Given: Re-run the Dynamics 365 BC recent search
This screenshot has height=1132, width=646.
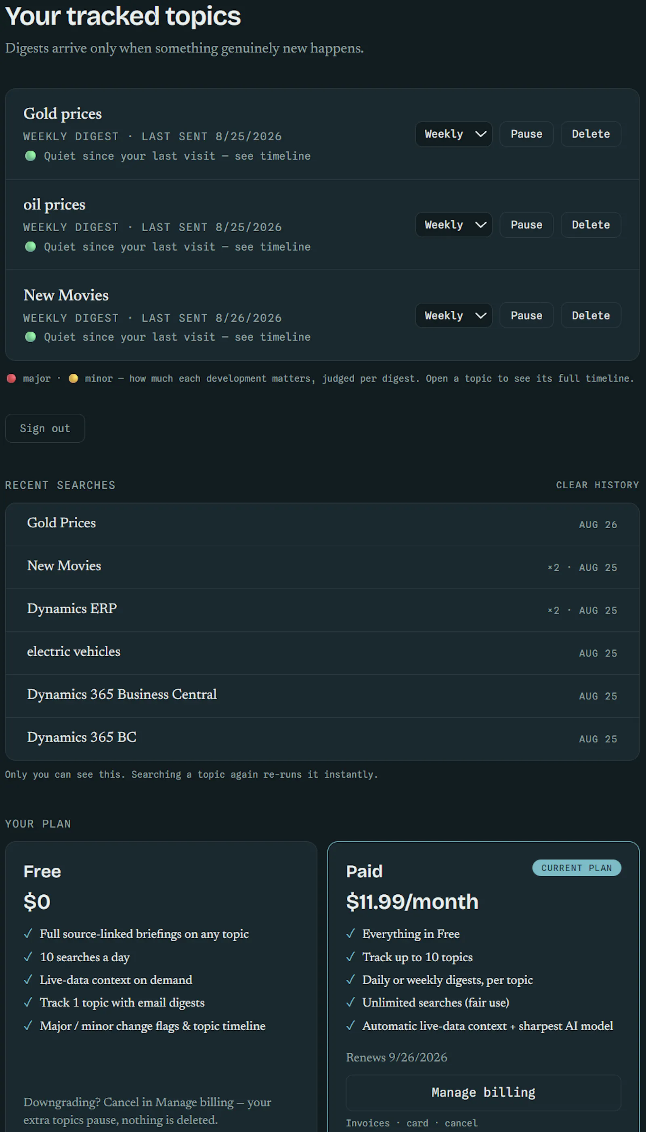Looking at the screenshot, I should click(x=322, y=739).
